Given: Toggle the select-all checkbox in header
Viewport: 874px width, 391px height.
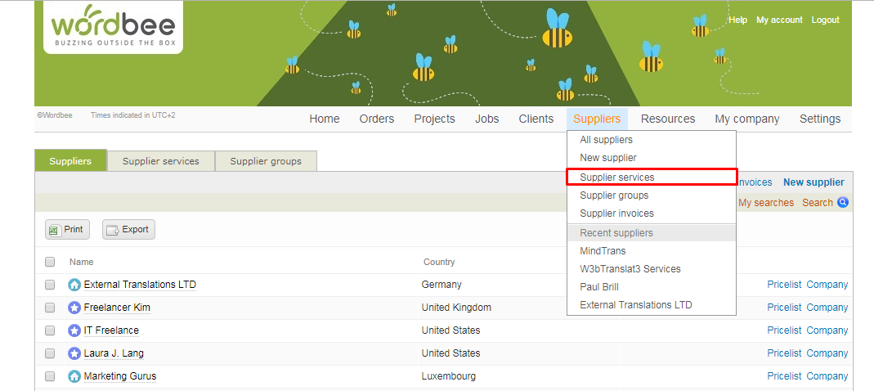Looking at the screenshot, I should tap(50, 262).
